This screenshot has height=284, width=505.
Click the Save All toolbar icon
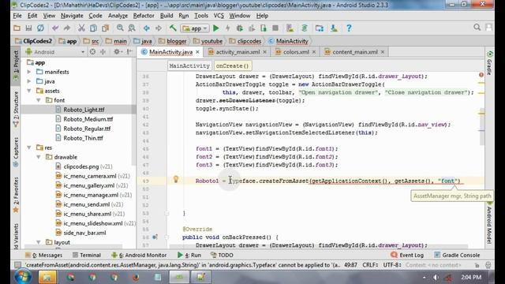coord(28,28)
